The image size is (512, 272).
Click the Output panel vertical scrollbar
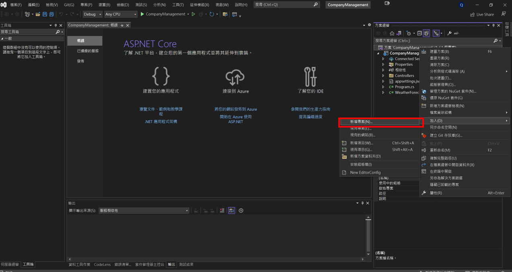coord(368,236)
